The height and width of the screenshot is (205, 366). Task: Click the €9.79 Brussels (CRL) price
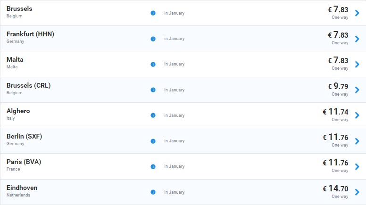[x=338, y=86]
